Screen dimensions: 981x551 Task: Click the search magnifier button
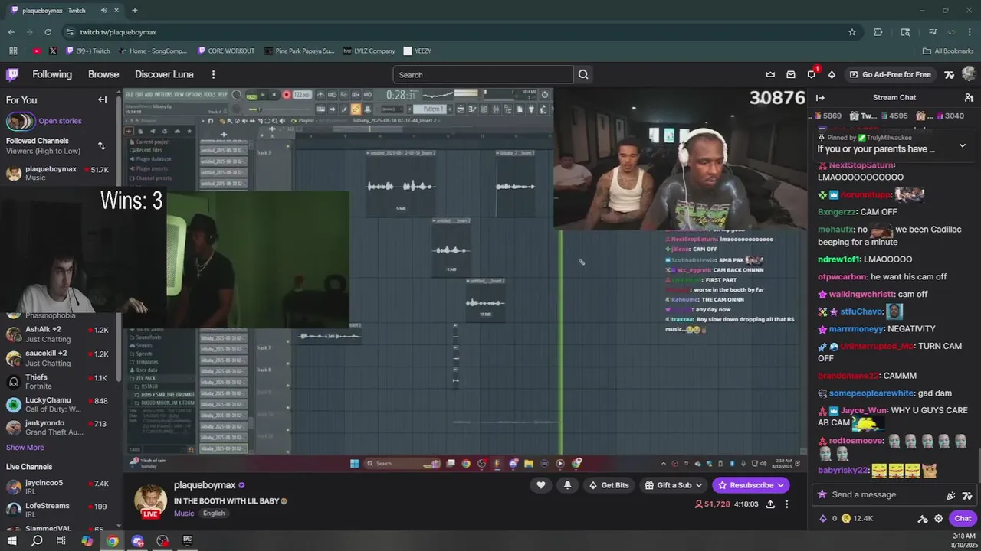click(x=583, y=74)
